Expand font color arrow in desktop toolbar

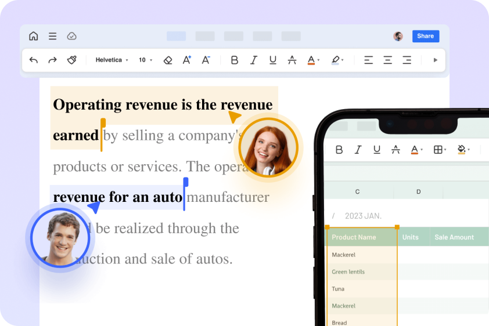point(318,60)
